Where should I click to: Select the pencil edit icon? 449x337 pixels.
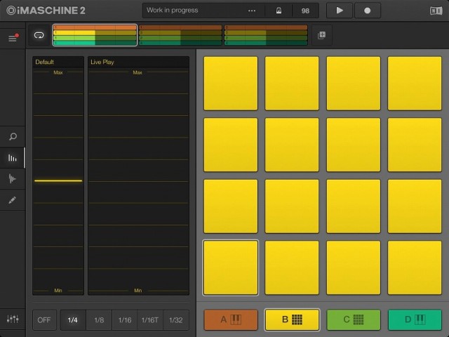click(x=13, y=199)
